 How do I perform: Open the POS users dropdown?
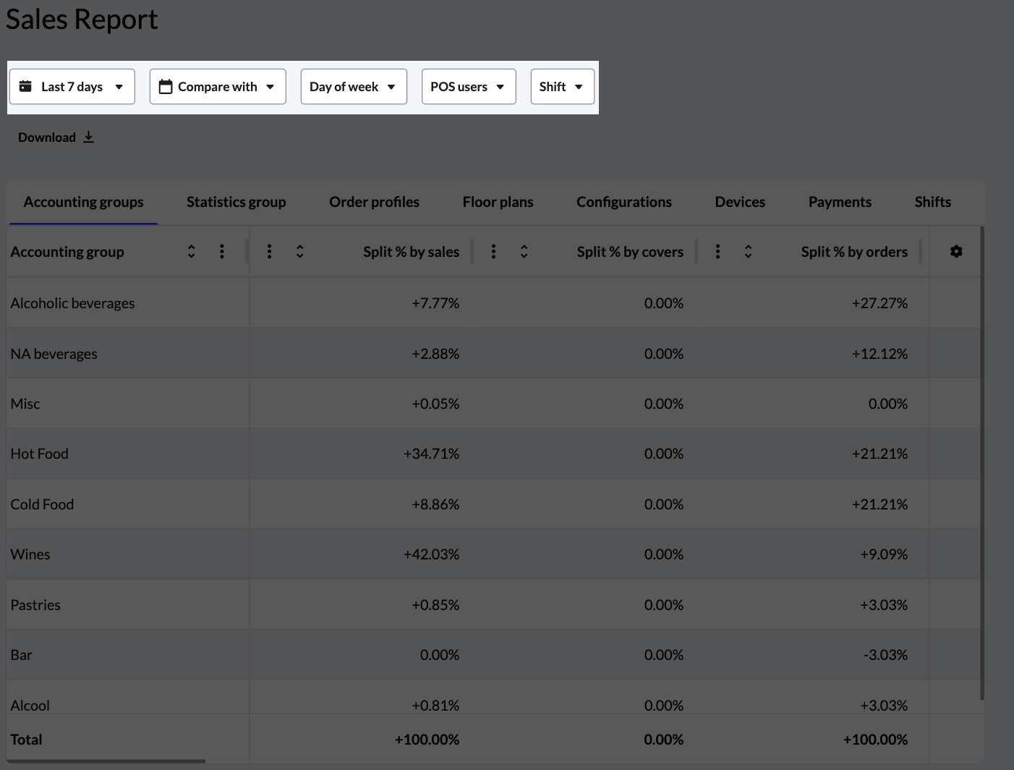pyautogui.click(x=468, y=86)
